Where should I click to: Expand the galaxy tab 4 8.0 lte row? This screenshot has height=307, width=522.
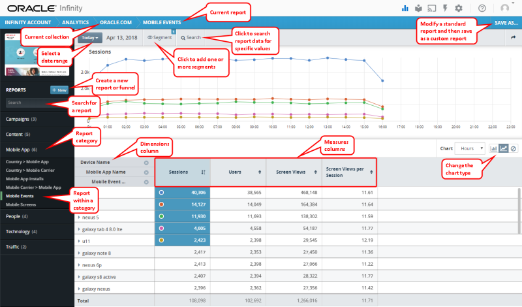[x=79, y=229]
